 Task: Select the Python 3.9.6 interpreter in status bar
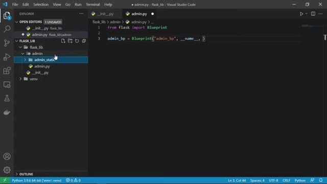(x=37, y=180)
